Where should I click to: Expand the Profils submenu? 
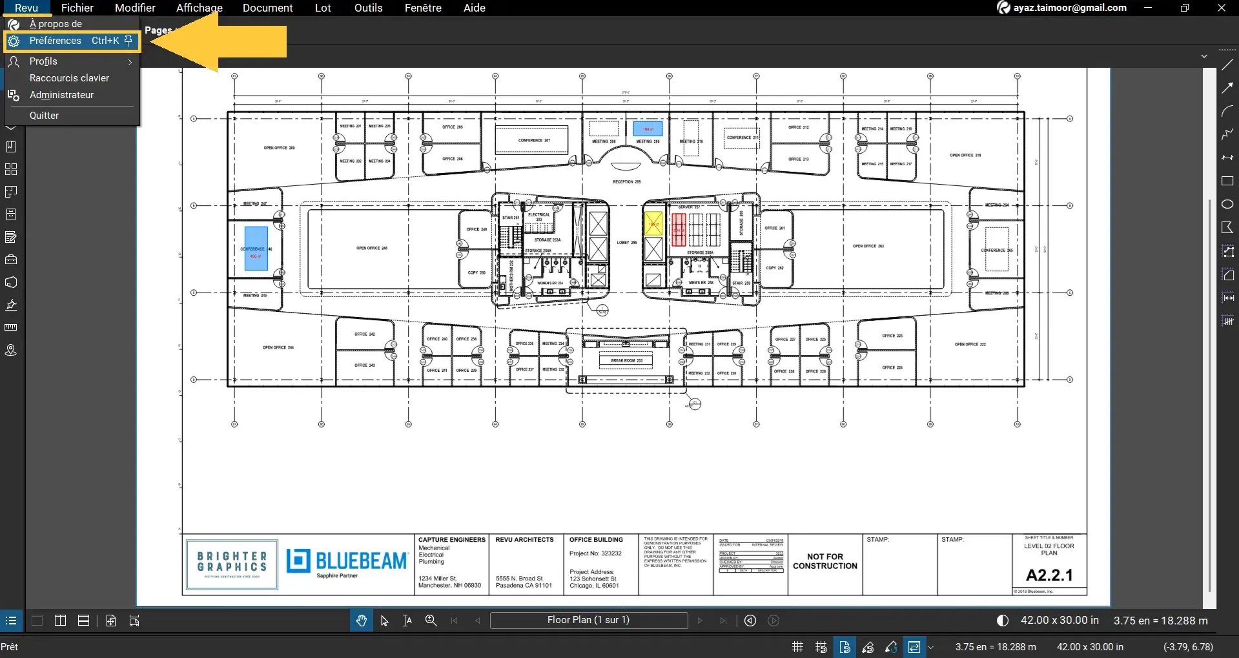tap(130, 61)
